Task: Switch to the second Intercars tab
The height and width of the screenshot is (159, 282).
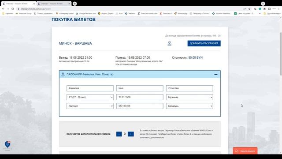Action: pyautogui.click(x=54, y=4)
